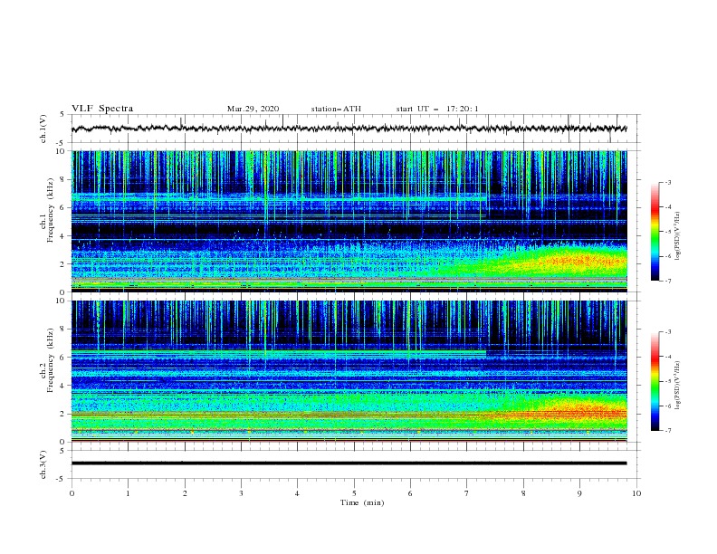Click the "-4" tick on ch.2 color bar
The width and height of the screenshot is (717, 554).
[x=667, y=357]
